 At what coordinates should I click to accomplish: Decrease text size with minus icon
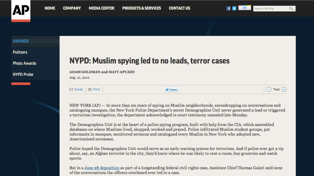269,90
